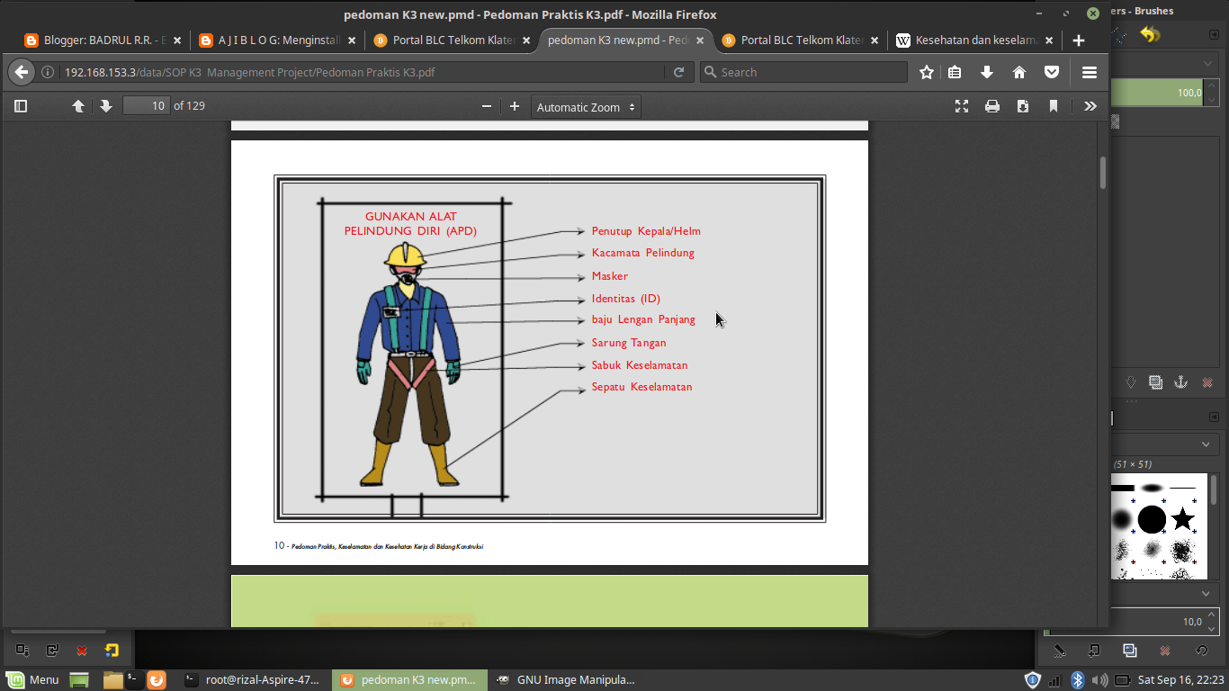The height and width of the screenshot is (691, 1229).
Task: Open a new Firefox tab
Action: (1079, 40)
